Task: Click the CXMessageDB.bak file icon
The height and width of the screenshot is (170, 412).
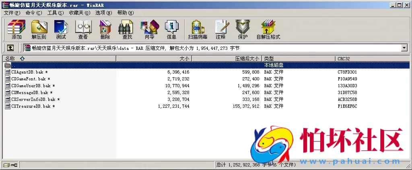Action: click(x=8, y=92)
